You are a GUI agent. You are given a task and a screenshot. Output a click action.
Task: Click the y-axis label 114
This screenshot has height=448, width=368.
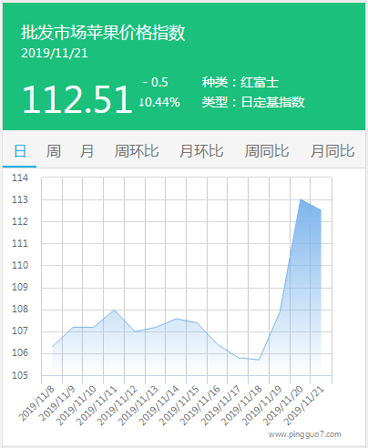20,178
